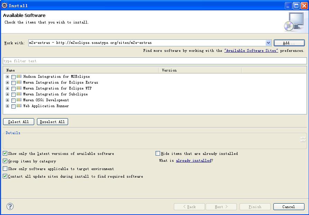This screenshot has width=309, height=215.
Task: Open the Available Software Sites link
Action: point(251,51)
